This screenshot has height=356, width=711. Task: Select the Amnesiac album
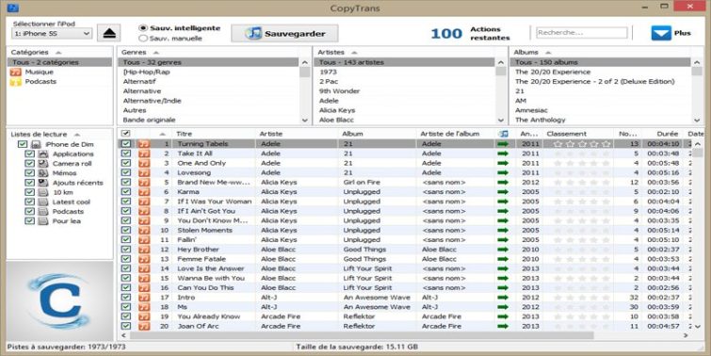pyautogui.click(x=531, y=110)
